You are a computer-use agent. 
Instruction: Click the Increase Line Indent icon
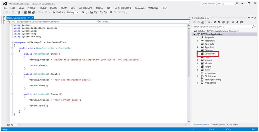point(95,12)
